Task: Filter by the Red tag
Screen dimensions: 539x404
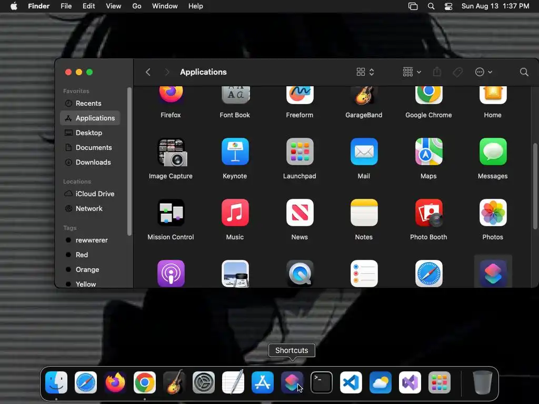Action: [x=90, y=255]
